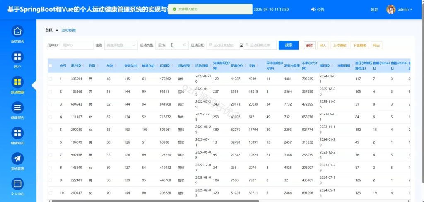Click the blue 搜索 button
424x202 pixels.
[289, 45]
